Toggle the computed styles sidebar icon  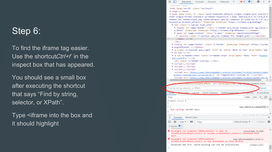click(x=265, y=97)
